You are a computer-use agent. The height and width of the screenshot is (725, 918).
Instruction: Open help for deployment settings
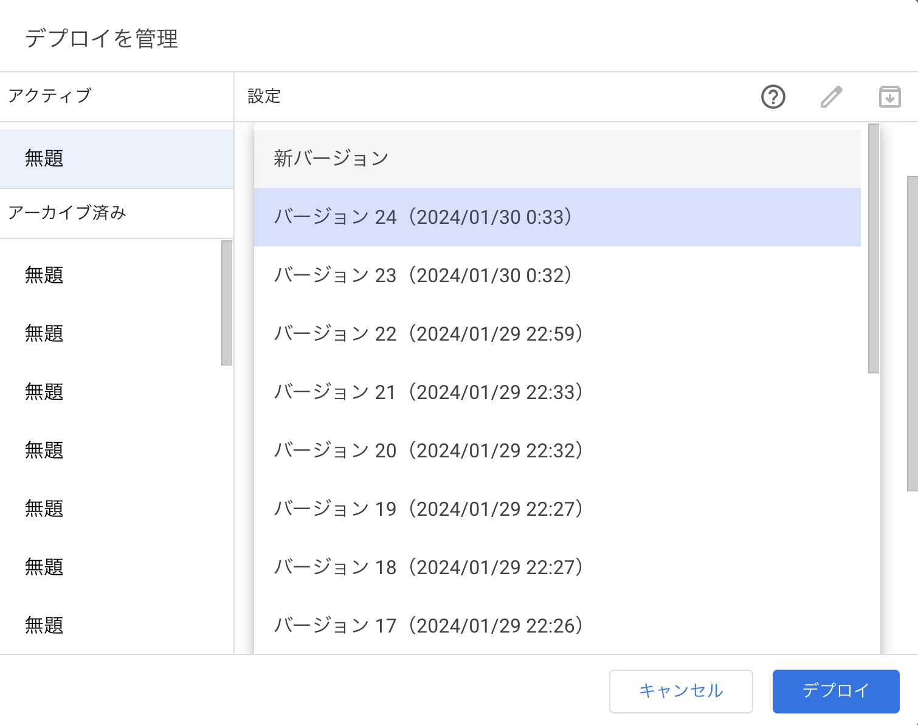(773, 97)
